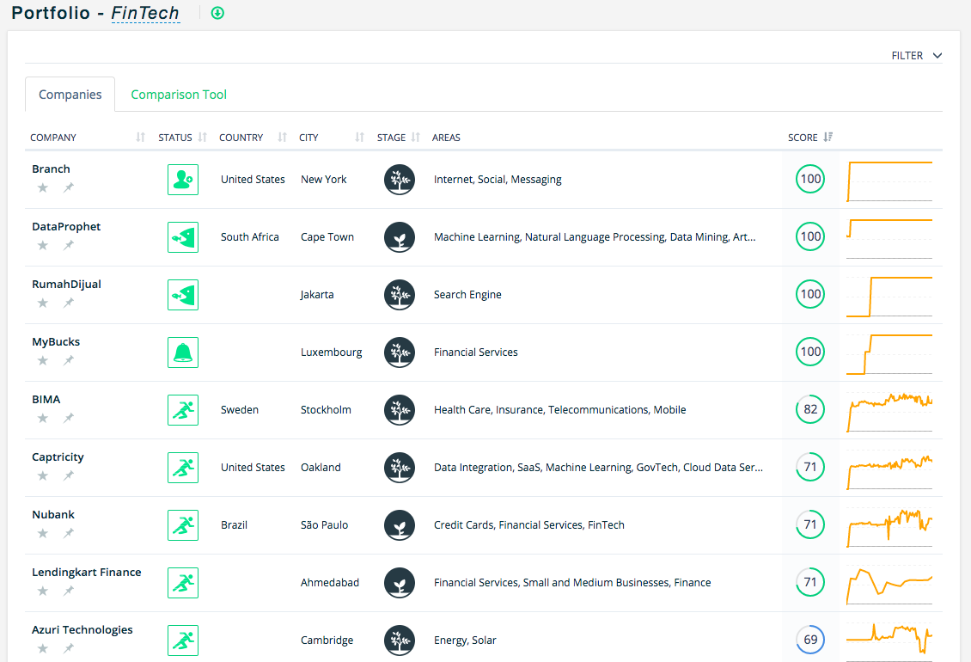Open the Azuri Technologies company page
Viewport: 971px width, 662px height.
pyautogui.click(x=82, y=630)
